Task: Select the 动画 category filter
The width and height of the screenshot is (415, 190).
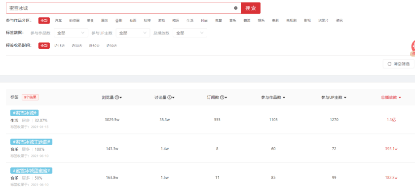Action: pyautogui.click(x=133, y=20)
